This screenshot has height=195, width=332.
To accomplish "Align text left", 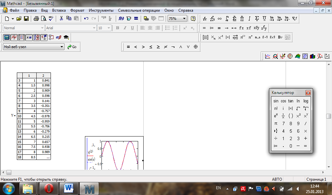I will click(143, 28).
